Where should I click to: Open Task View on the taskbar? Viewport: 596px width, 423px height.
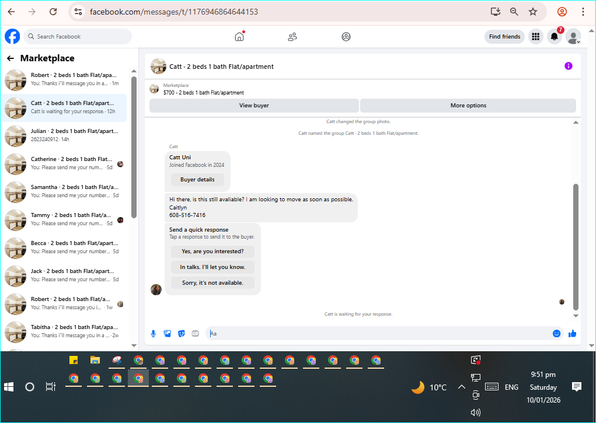(x=51, y=387)
